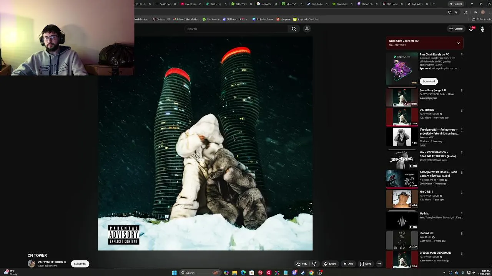Open Microsoft Edge from taskbar
The width and height of the screenshot is (492, 276).
click(243, 273)
